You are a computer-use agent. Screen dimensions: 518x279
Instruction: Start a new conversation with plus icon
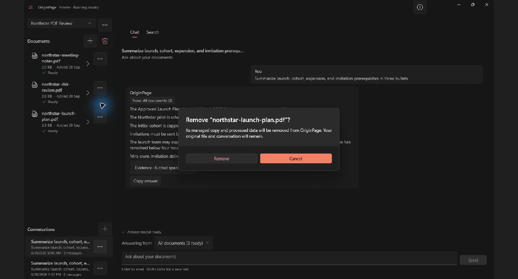click(105, 229)
